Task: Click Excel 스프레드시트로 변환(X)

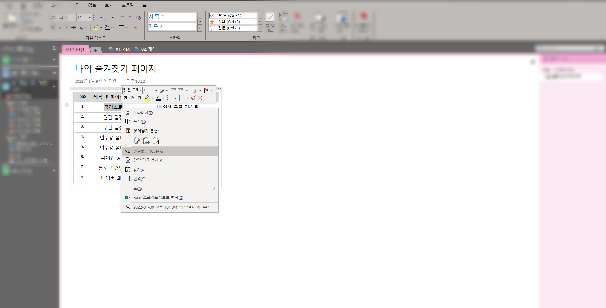Action: [170, 197]
